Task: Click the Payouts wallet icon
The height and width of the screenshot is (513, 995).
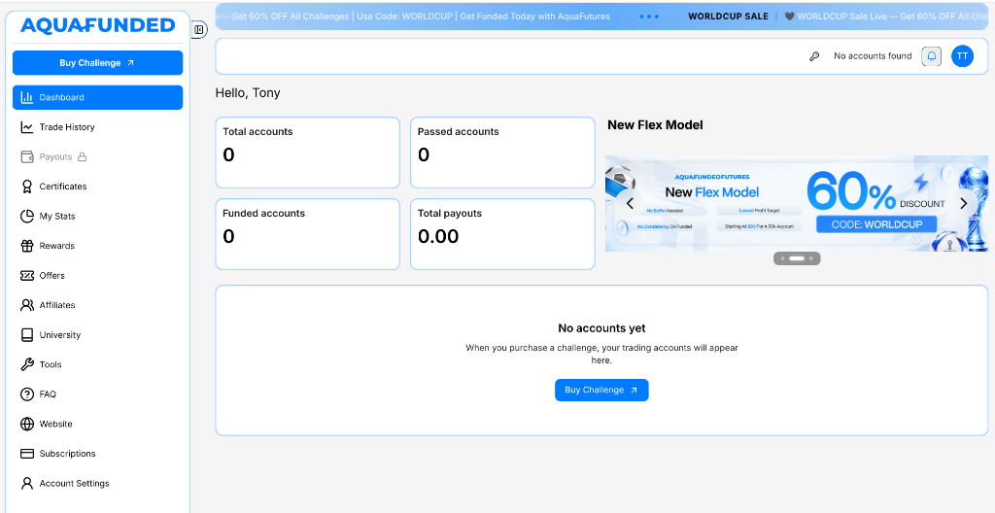Action: point(26,156)
